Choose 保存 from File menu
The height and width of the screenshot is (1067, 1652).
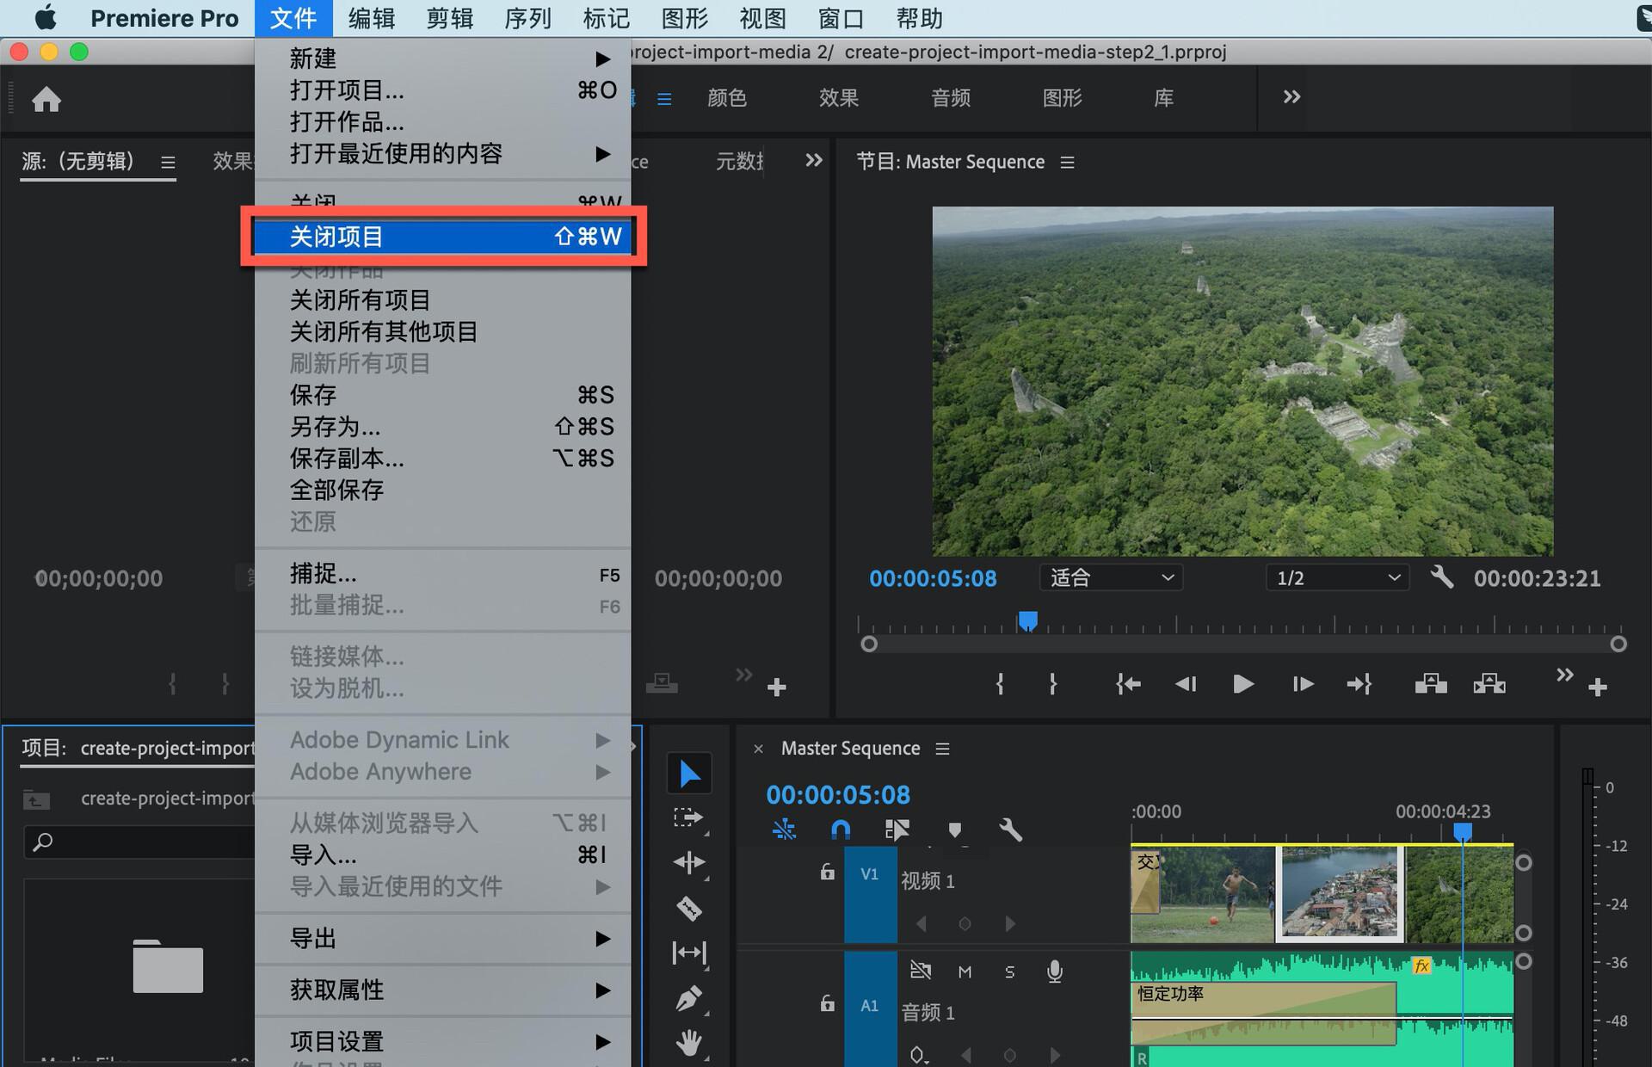(x=442, y=395)
